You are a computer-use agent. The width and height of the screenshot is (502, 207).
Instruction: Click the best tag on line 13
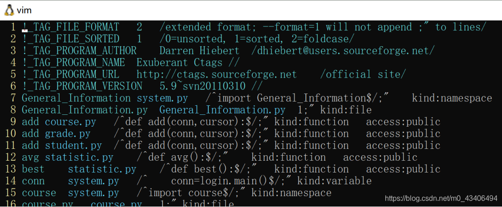click(x=33, y=169)
